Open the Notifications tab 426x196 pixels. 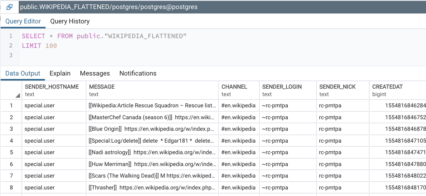(138, 73)
